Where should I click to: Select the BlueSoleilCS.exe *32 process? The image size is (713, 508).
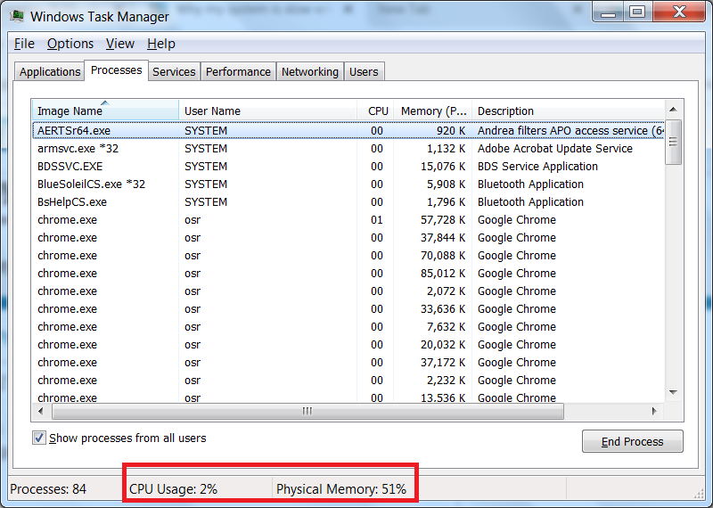[x=348, y=184]
